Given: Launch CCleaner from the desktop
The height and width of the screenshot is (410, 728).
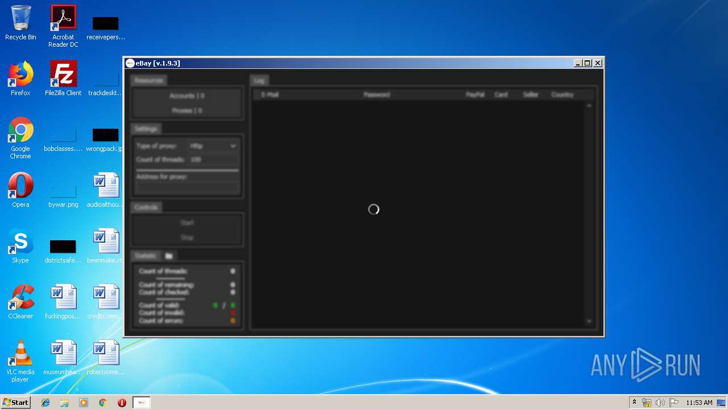Looking at the screenshot, I should (x=20, y=302).
